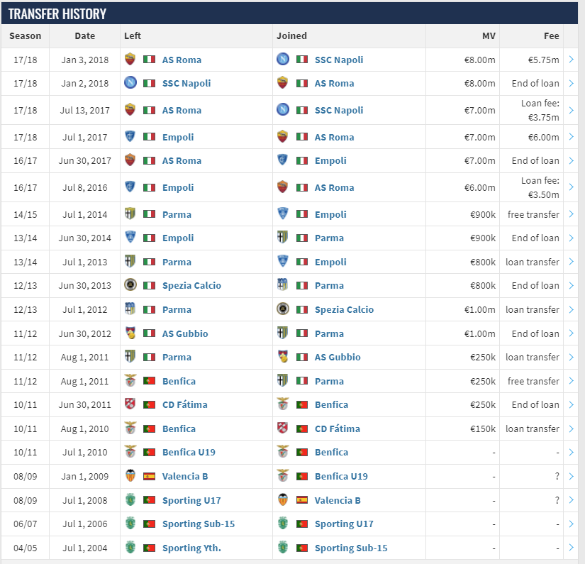Image resolution: width=585 pixels, height=564 pixels.
Task: Expand arrow for Loan fee €3.75m row
Action: (572, 110)
